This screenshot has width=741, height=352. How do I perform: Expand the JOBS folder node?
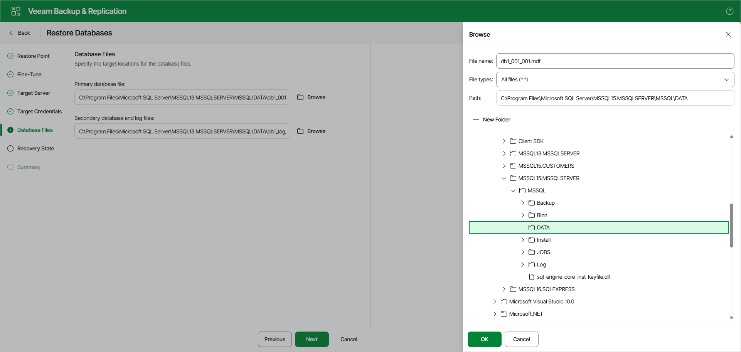(x=522, y=252)
